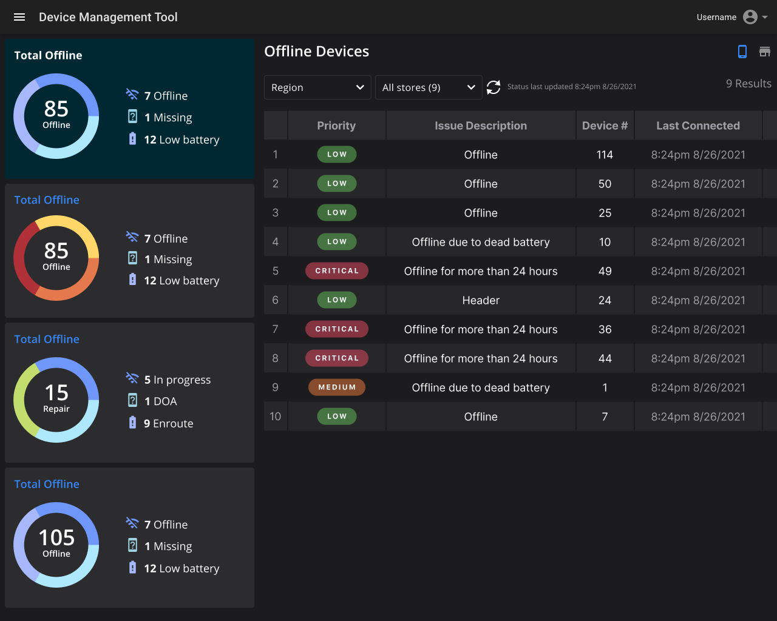Click the Offline Devices heading
The height and width of the screenshot is (621, 777).
[x=316, y=52]
